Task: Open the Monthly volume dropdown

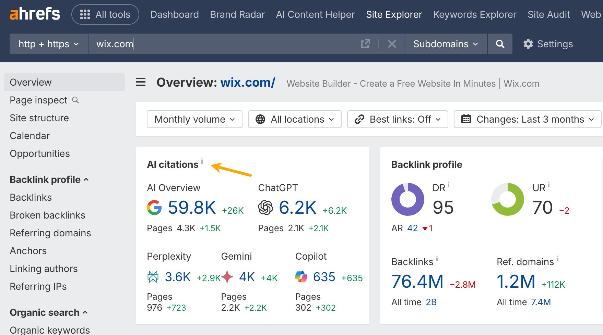Action: [194, 119]
